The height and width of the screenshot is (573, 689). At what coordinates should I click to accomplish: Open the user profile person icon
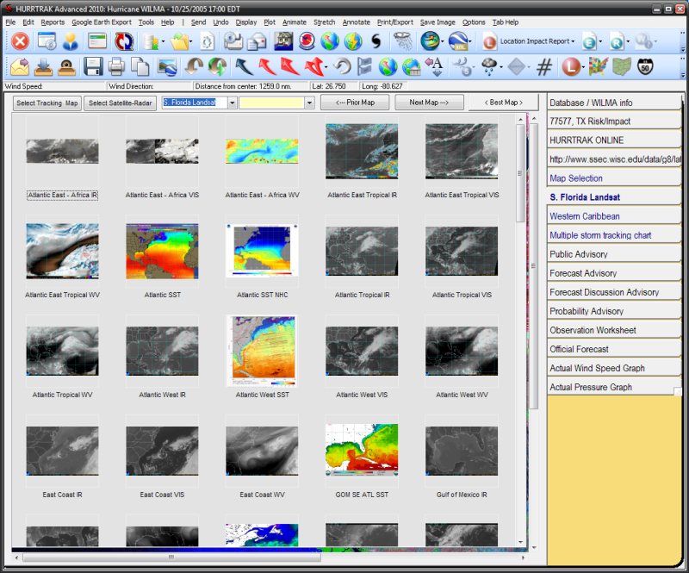71,41
